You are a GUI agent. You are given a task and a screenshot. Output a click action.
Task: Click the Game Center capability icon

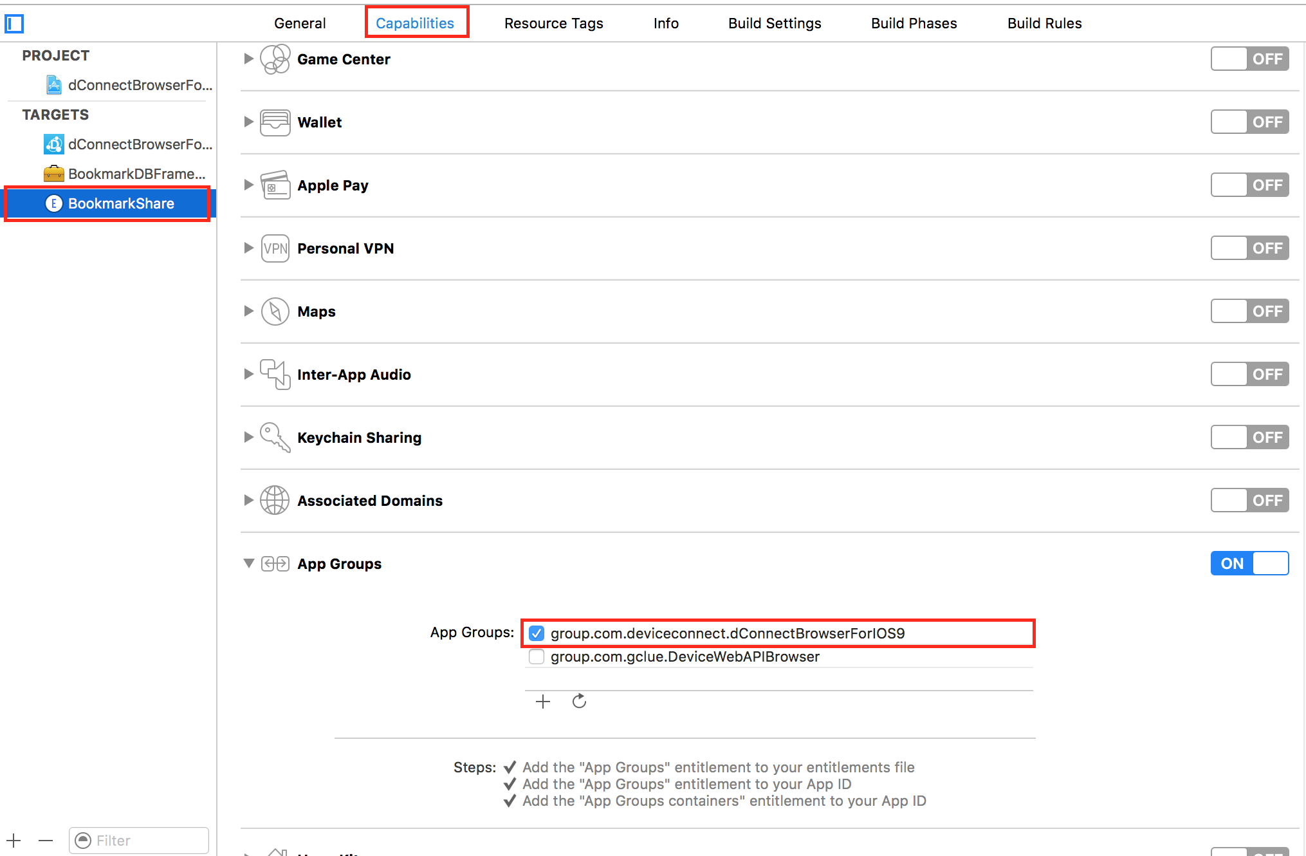[x=275, y=59]
